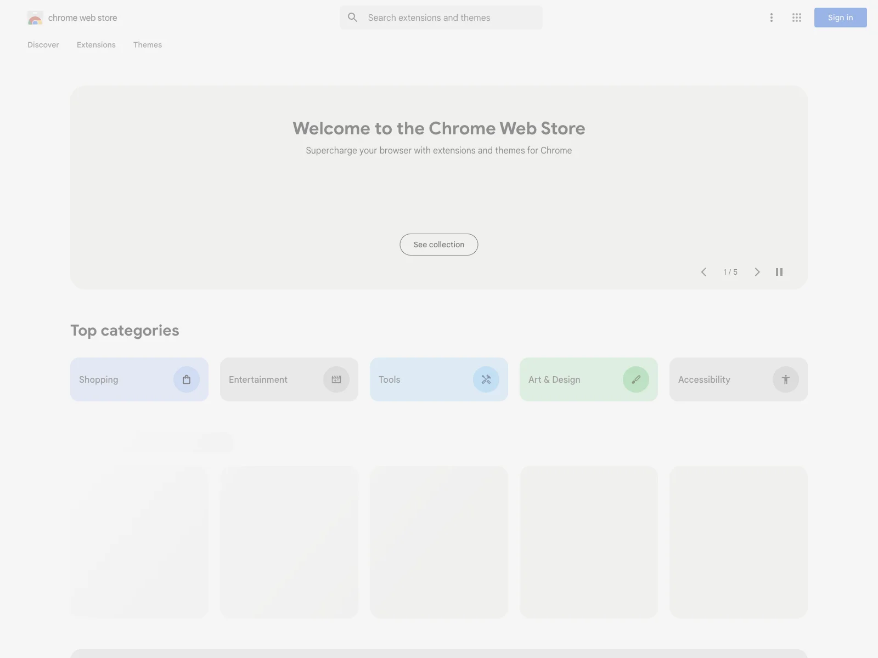This screenshot has width=878, height=658.
Task: Go to next carousel slide
Action: tap(757, 272)
